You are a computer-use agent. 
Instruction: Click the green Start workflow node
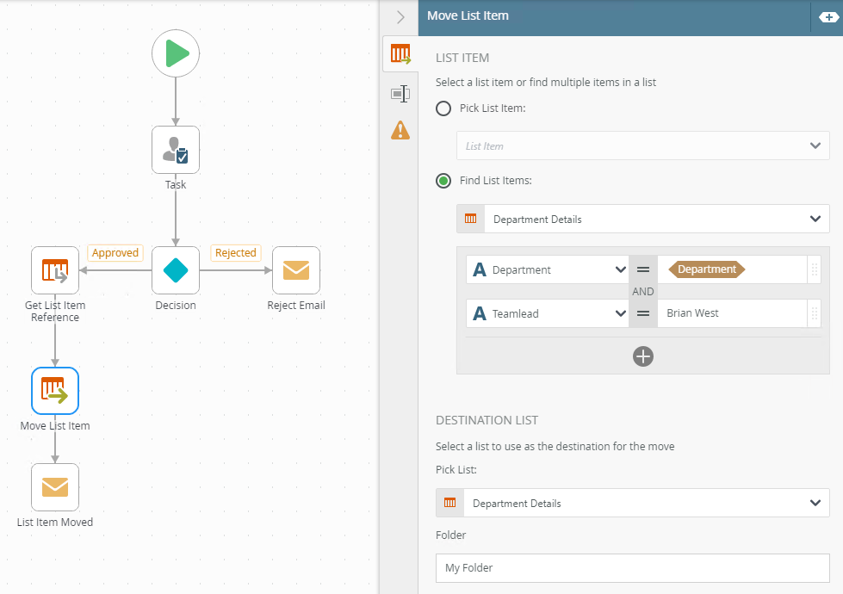click(x=176, y=53)
